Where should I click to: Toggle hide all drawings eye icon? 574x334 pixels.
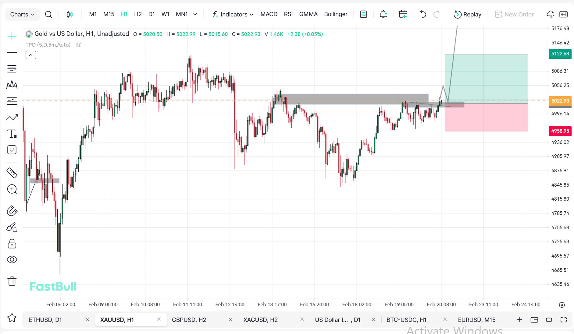(x=12, y=259)
